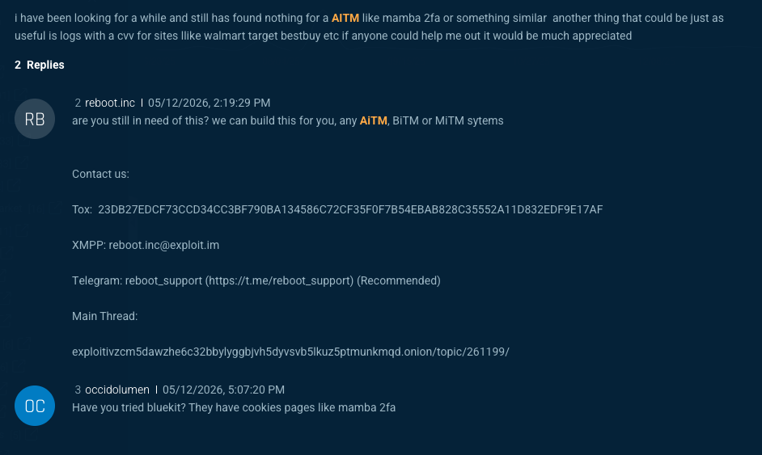
Task: Click the "Contact us:" line
Action: tap(100, 174)
